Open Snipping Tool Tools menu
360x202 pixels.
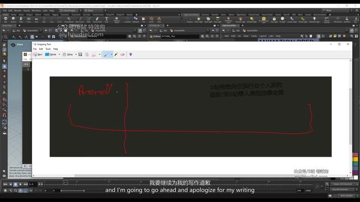tap(48, 49)
